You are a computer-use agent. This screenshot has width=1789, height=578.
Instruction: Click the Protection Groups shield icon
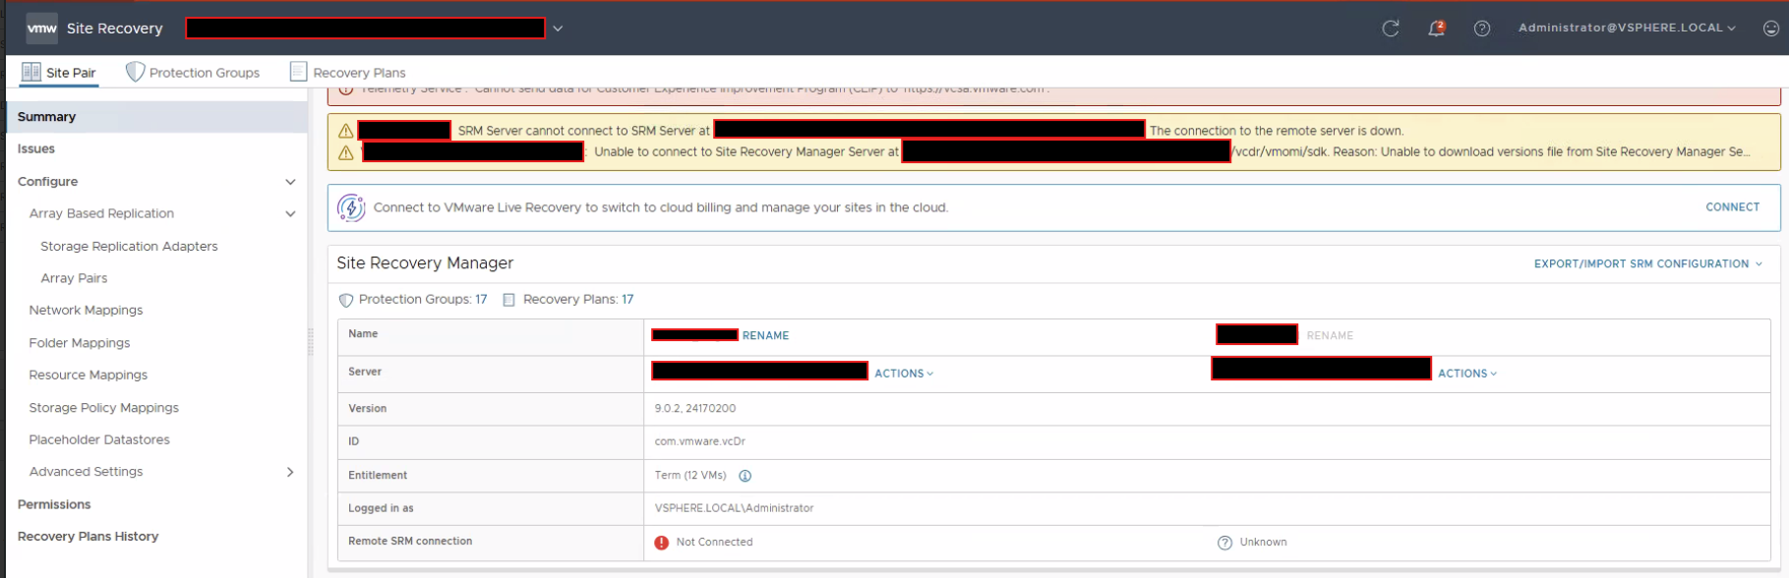[136, 72]
